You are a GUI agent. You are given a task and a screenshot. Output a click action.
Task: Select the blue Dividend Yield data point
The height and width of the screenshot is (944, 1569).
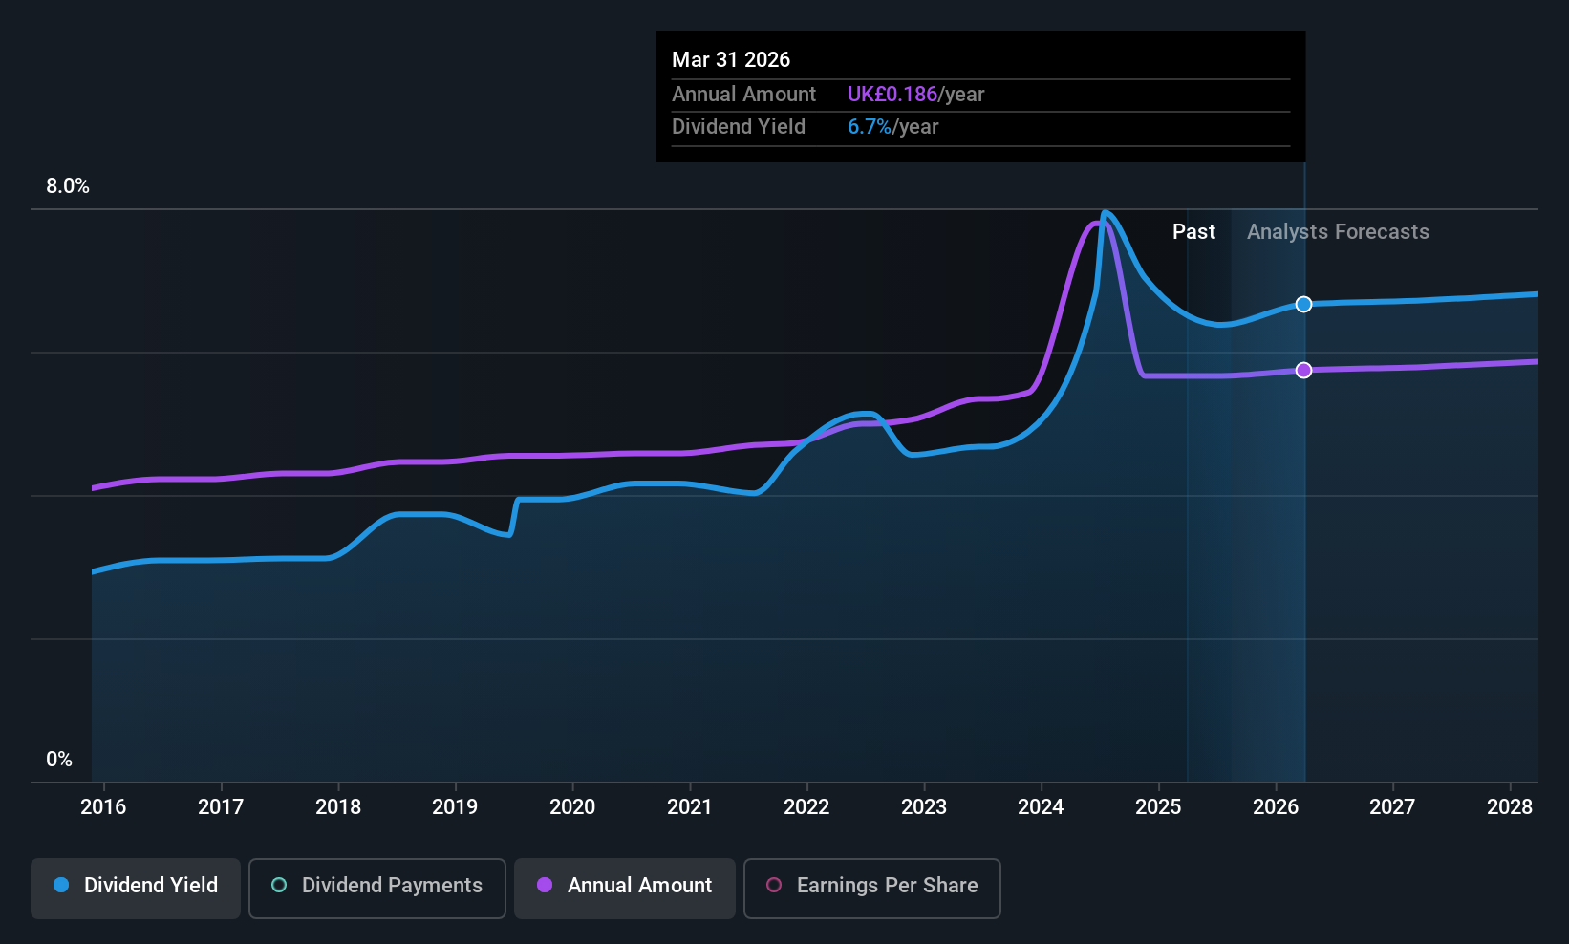(1303, 304)
